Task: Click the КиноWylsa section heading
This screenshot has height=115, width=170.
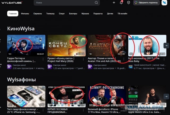Action: coord(21,29)
